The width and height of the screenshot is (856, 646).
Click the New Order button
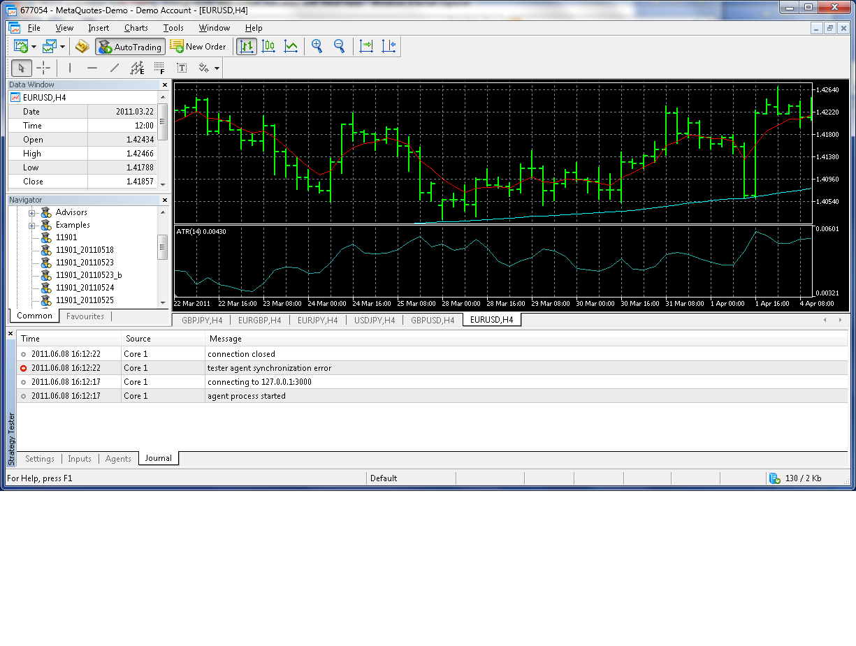(x=198, y=47)
